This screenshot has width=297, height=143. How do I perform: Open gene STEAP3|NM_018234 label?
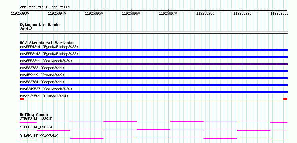(x=36, y=127)
